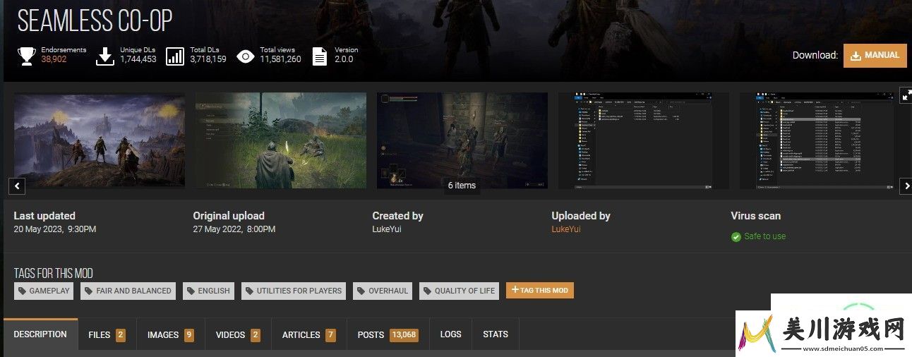Click the Safe to use link
This screenshot has height=357, width=912.
coord(764,236)
